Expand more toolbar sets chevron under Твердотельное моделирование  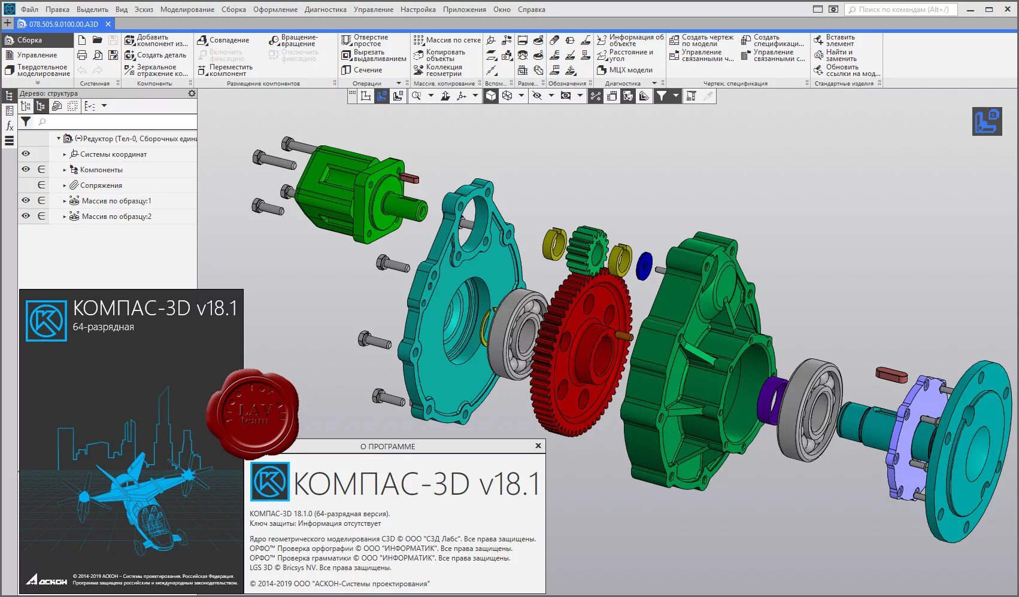coord(38,83)
